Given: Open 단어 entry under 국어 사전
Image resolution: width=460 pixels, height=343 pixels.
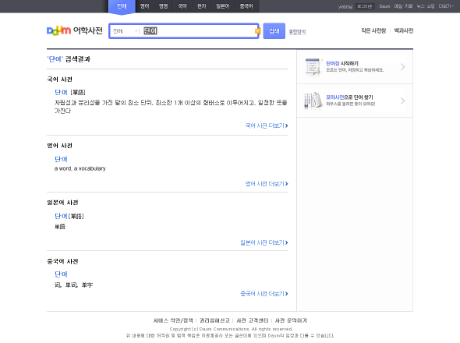Looking at the screenshot, I should 61,93.
